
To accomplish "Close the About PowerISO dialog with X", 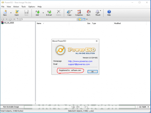I will click(97, 41).
